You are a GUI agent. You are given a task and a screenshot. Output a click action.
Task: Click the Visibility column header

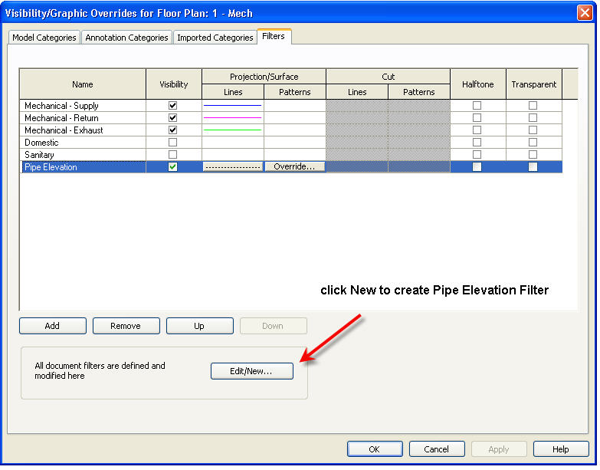174,84
